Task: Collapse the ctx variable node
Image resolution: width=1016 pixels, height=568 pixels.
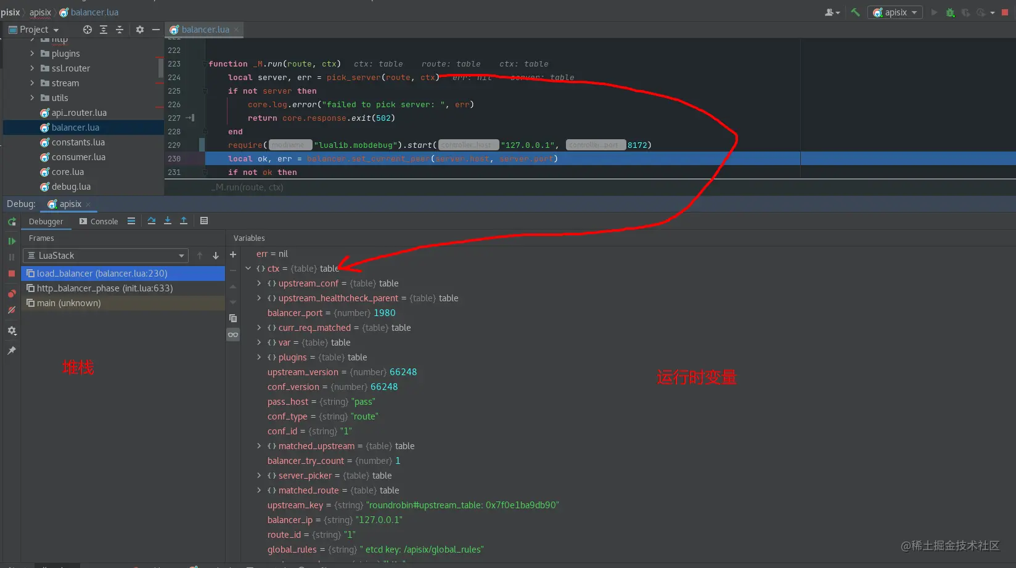Action: pyautogui.click(x=248, y=269)
